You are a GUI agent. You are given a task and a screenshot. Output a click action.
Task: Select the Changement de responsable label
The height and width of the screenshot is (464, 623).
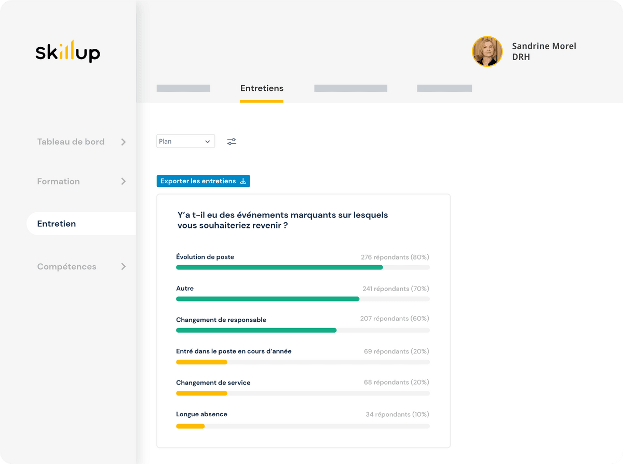coord(221,320)
